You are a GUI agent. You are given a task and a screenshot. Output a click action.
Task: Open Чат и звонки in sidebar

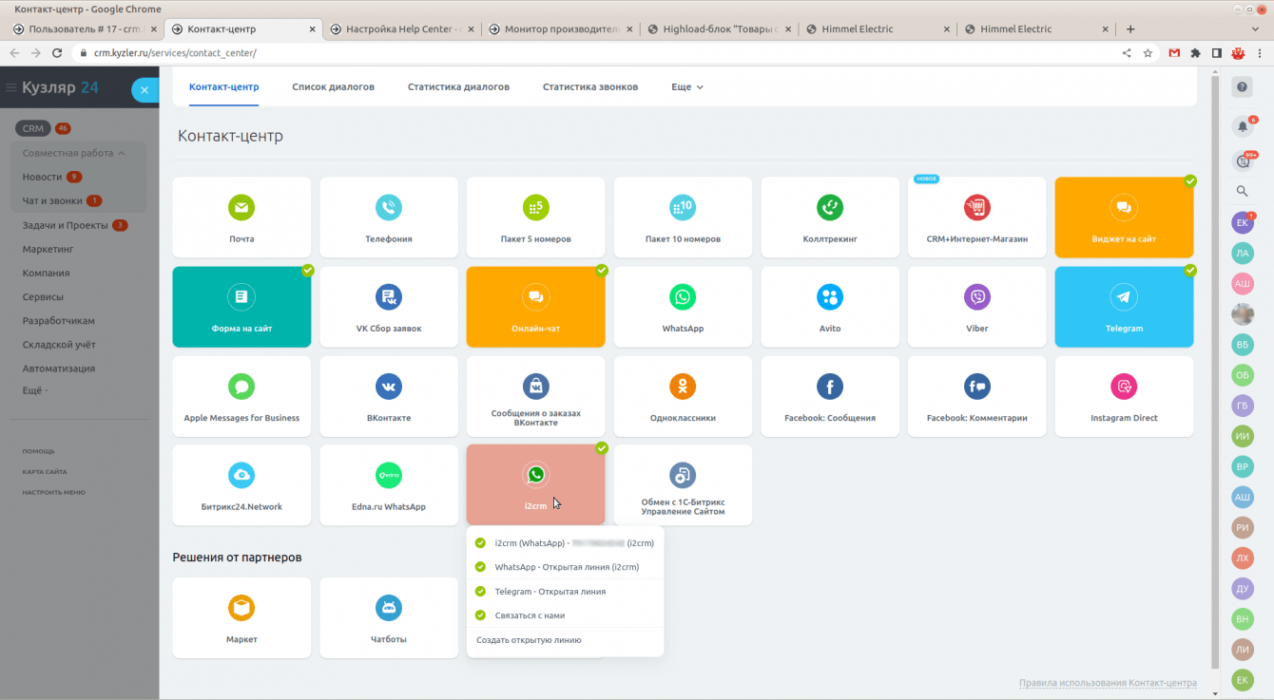[x=52, y=200]
